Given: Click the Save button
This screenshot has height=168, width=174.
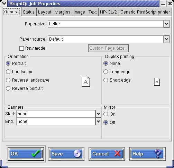Looking at the screenshot, I should click(66, 154).
